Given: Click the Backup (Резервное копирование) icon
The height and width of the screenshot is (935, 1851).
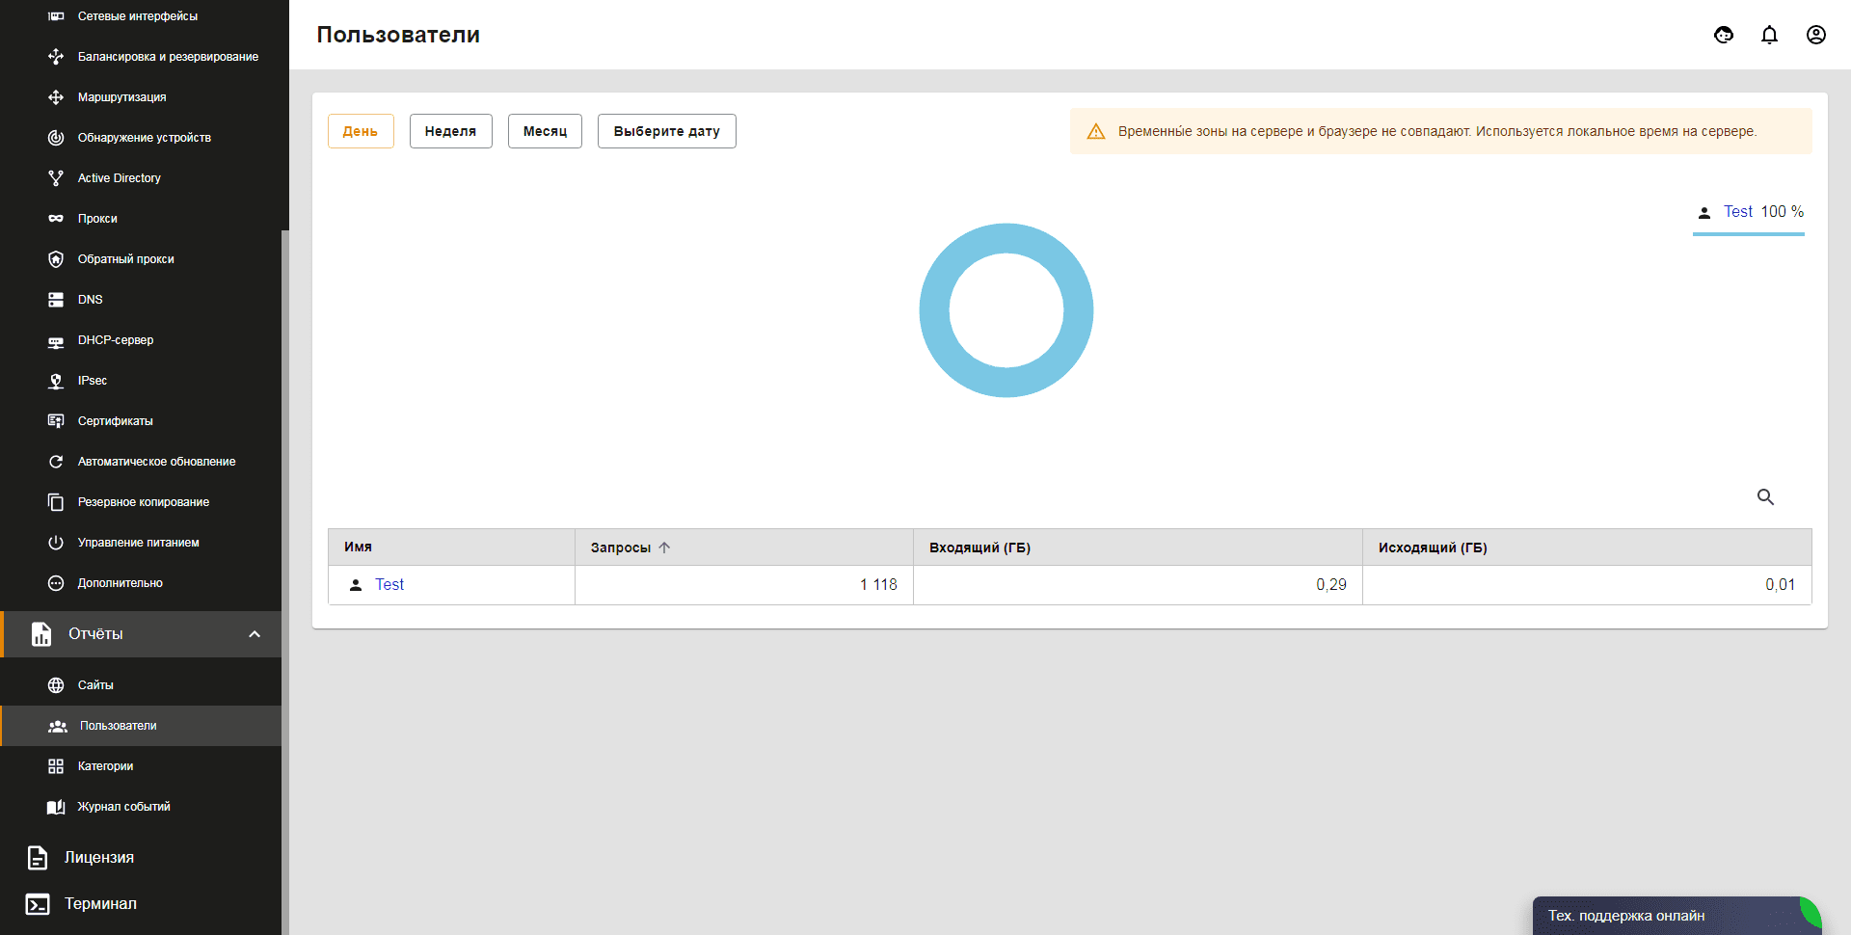Looking at the screenshot, I should [x=56, y=502].
